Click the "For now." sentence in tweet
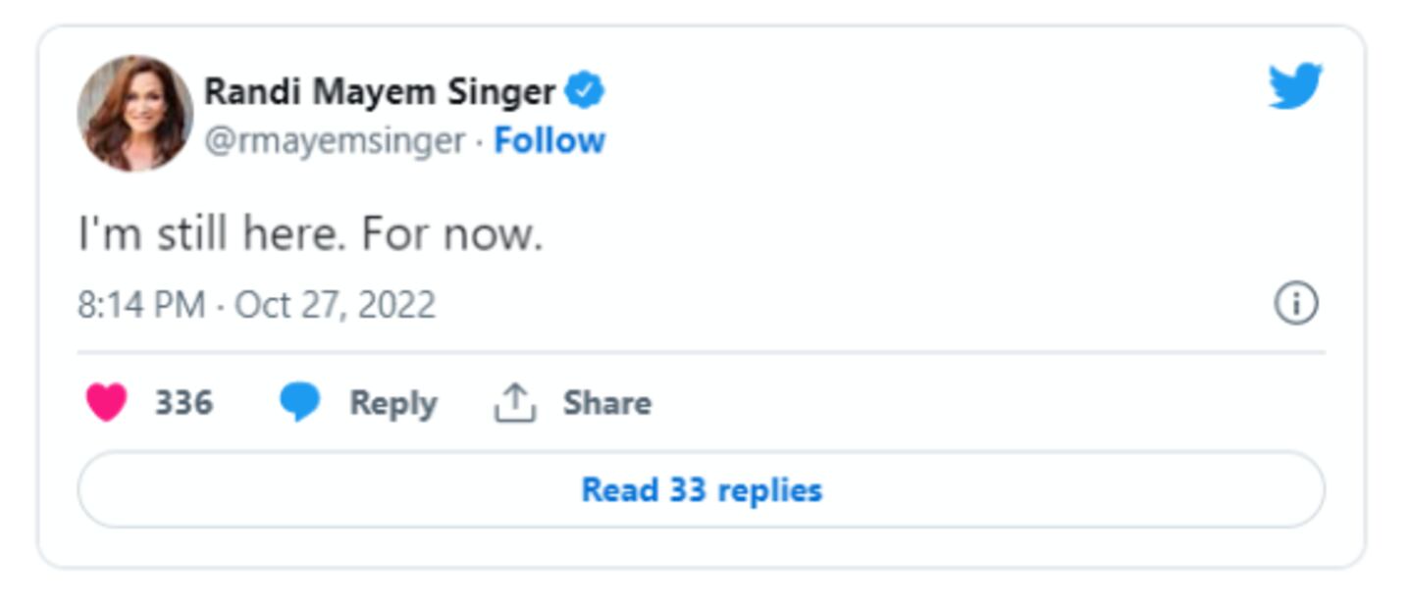Screen dimensions: 1408x608 pos(451,234)
